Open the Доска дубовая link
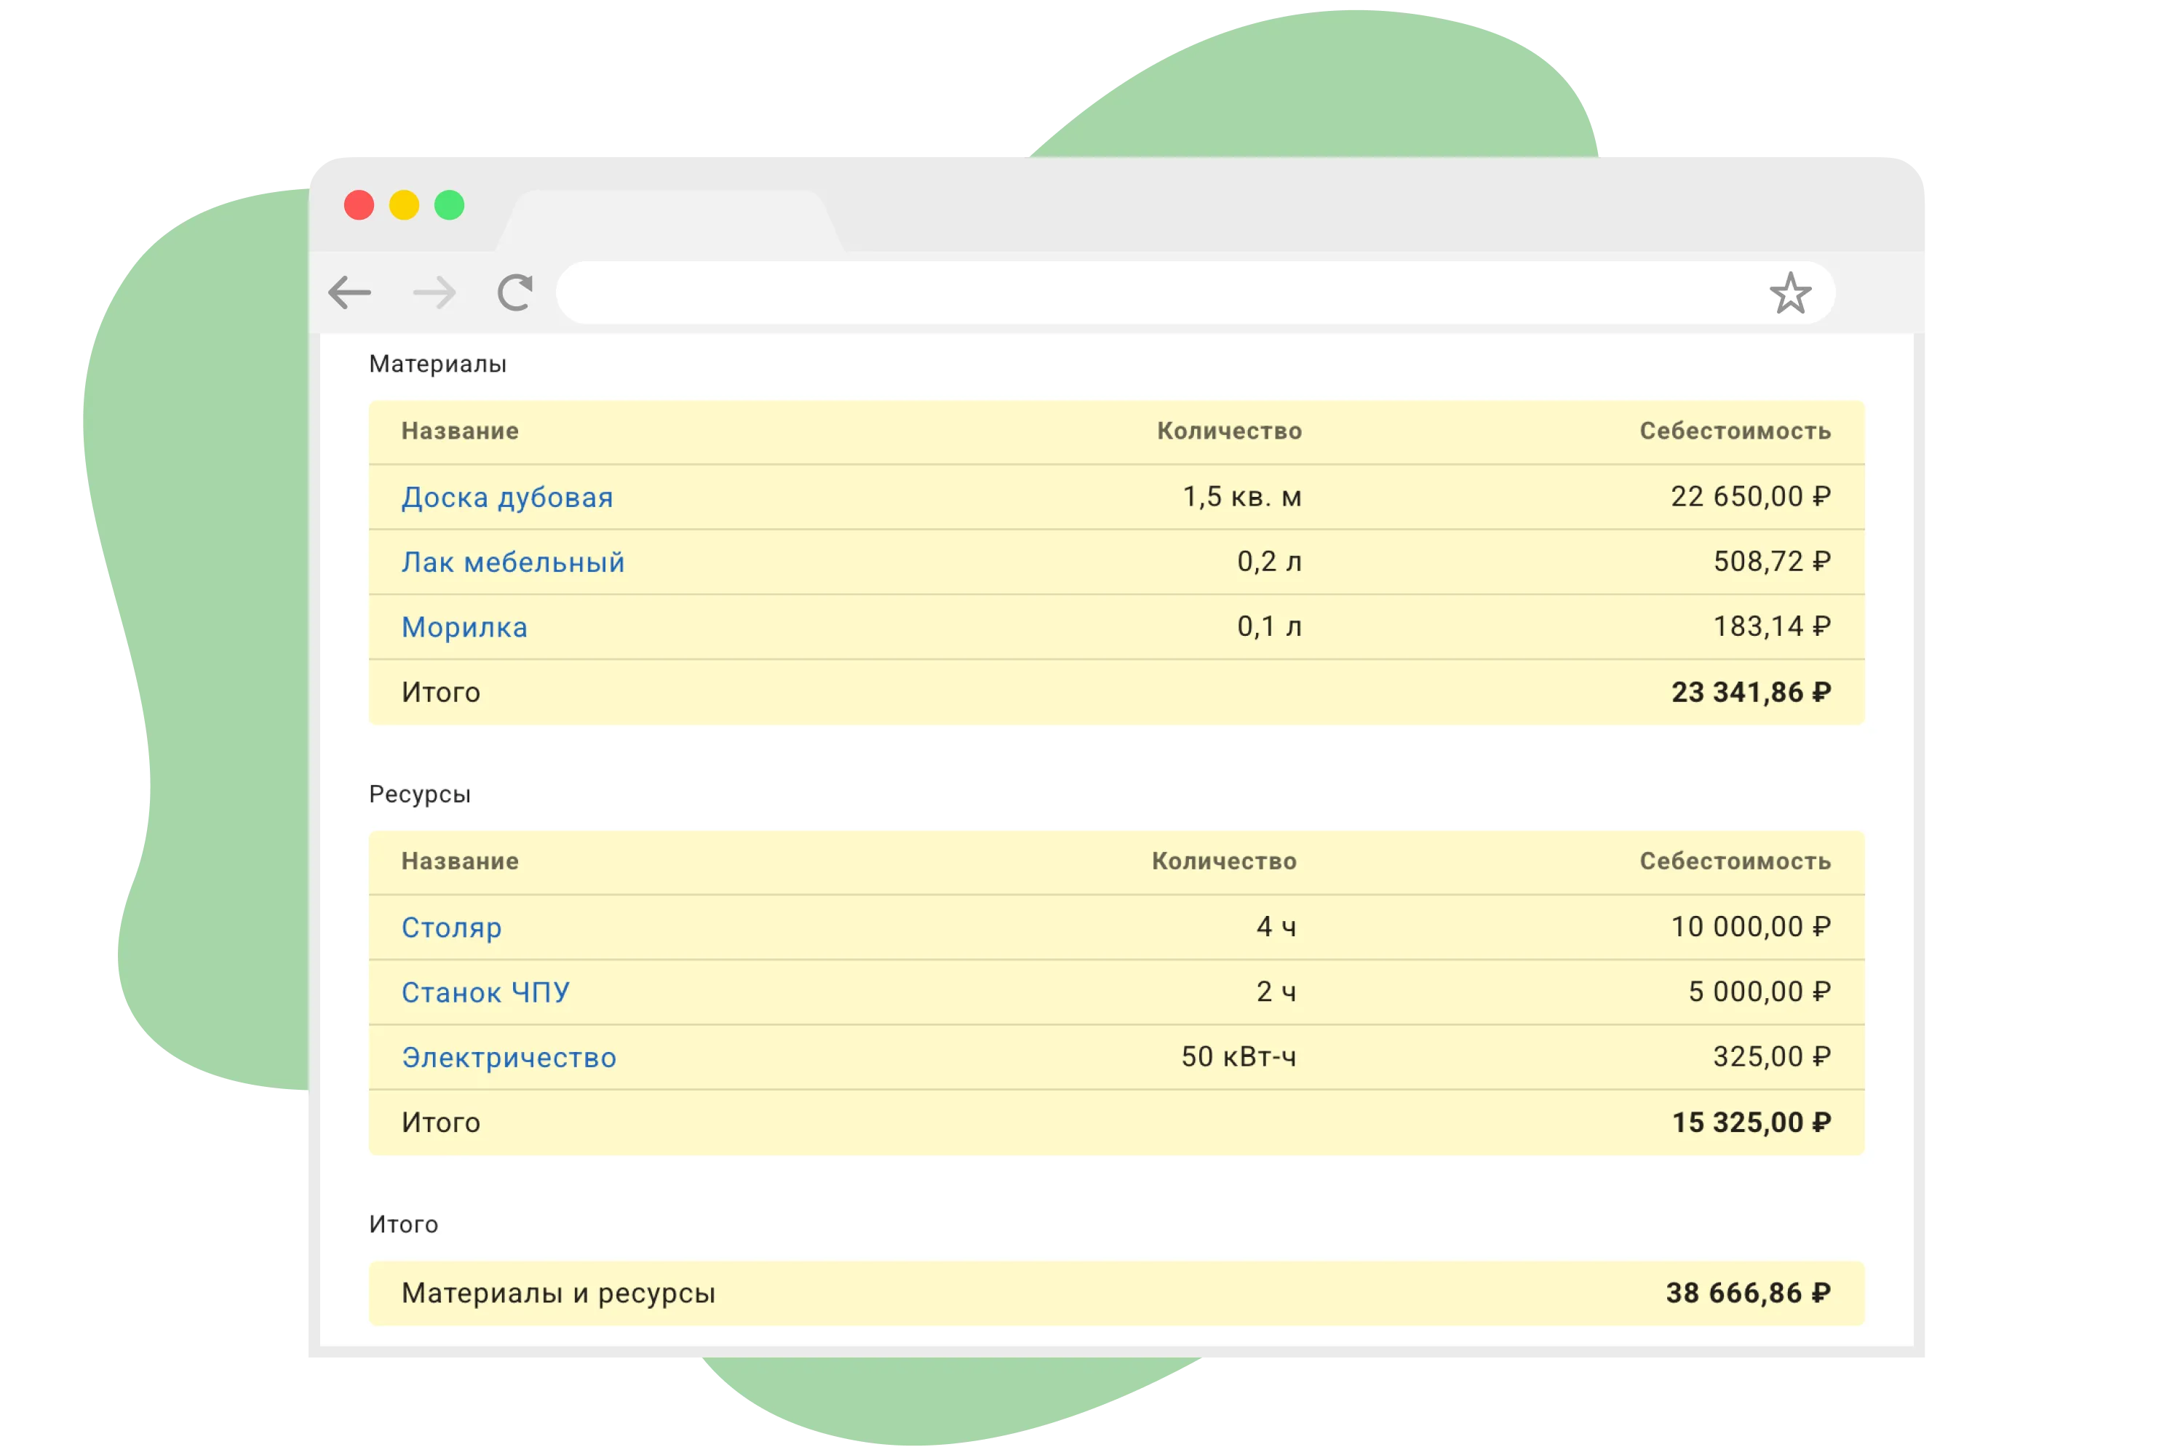The width and height of the screenshot is (2183, 1455). [506, 498]
